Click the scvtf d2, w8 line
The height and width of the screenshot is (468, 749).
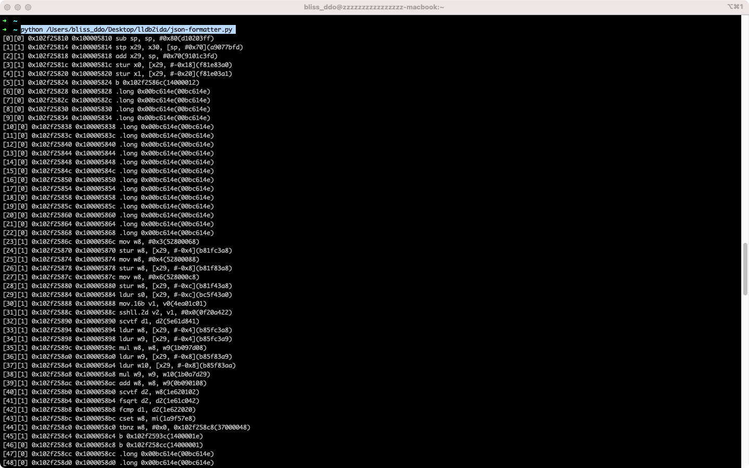tap(101, 392)
